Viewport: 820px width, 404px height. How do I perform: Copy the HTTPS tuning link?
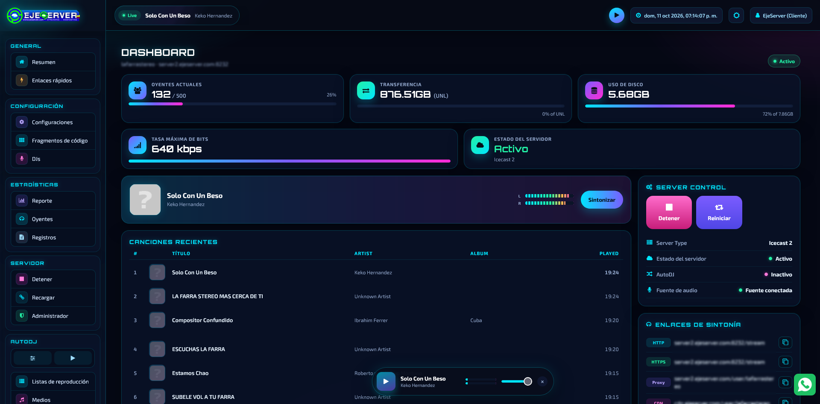tap(785, 362)
